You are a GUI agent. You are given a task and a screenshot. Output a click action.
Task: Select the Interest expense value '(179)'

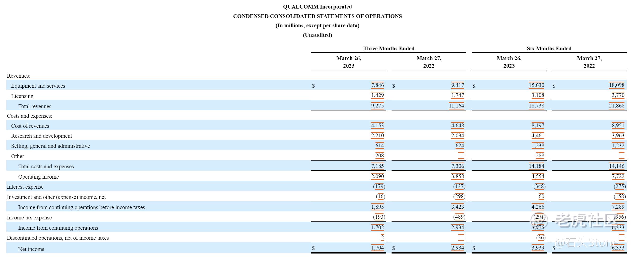(x=379, y=186)
